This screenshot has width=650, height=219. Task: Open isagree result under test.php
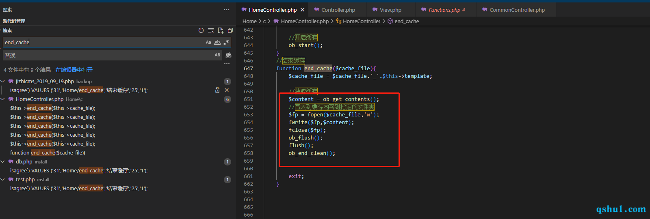click(79, 188)
